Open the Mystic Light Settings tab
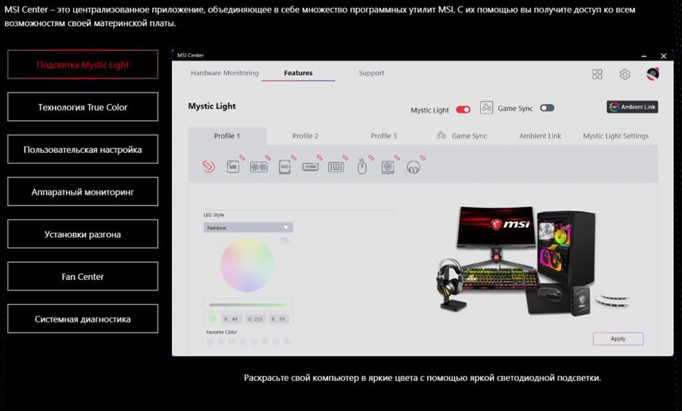The width and height of the screenshot is (682, 411). (615, 136)
